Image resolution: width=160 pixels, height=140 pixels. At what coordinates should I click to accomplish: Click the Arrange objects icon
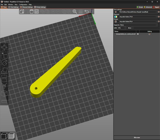coord(37,12)
